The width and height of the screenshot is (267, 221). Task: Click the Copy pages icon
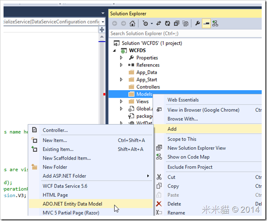(x=159, y=186)
